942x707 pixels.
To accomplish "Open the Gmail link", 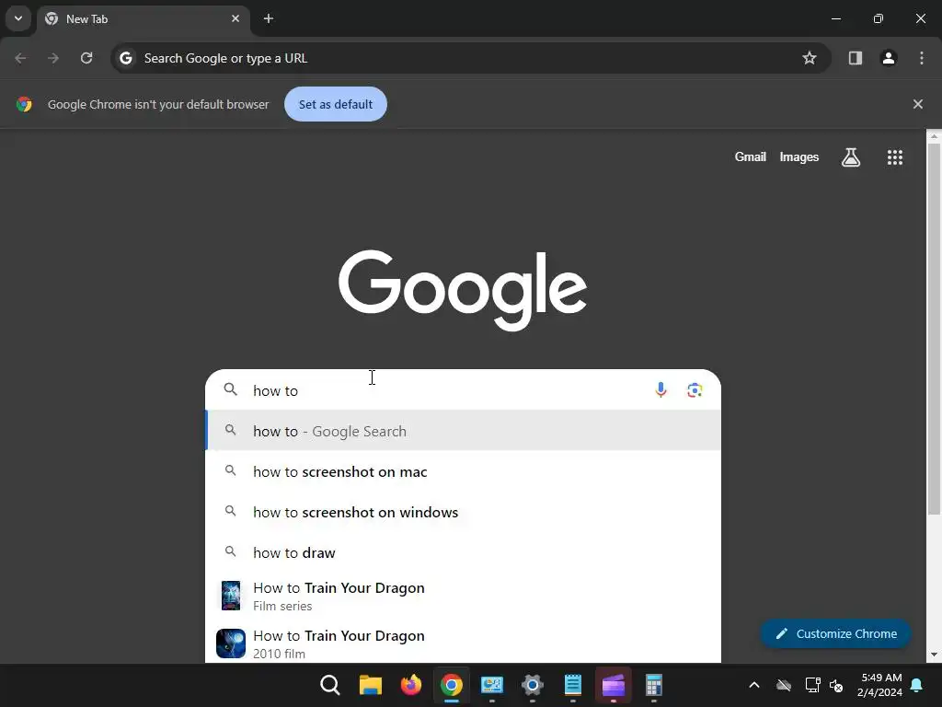I will (750, 156).
